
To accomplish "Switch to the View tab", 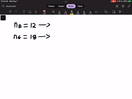I will 80,6.
